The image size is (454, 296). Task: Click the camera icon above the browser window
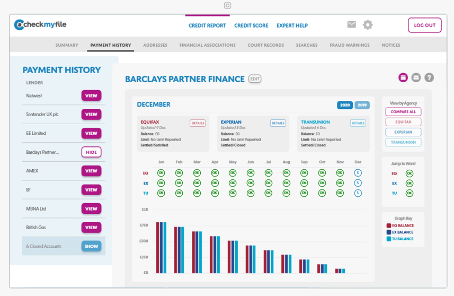[x=228, y=5]
